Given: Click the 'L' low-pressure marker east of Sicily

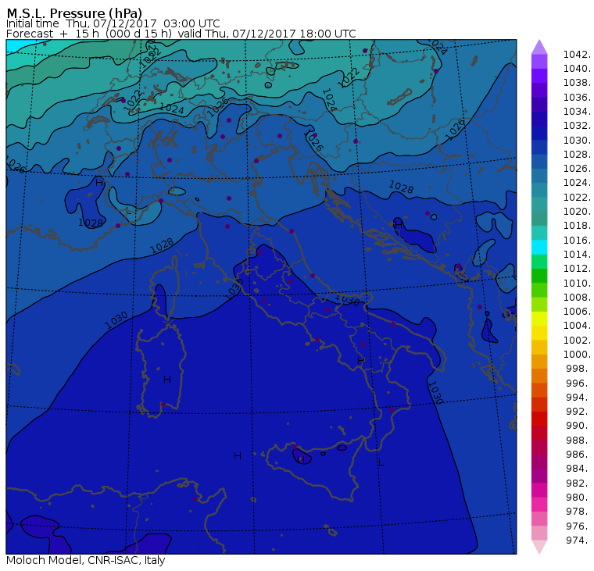Looking at the screenshot, I should tap(381, 462).
